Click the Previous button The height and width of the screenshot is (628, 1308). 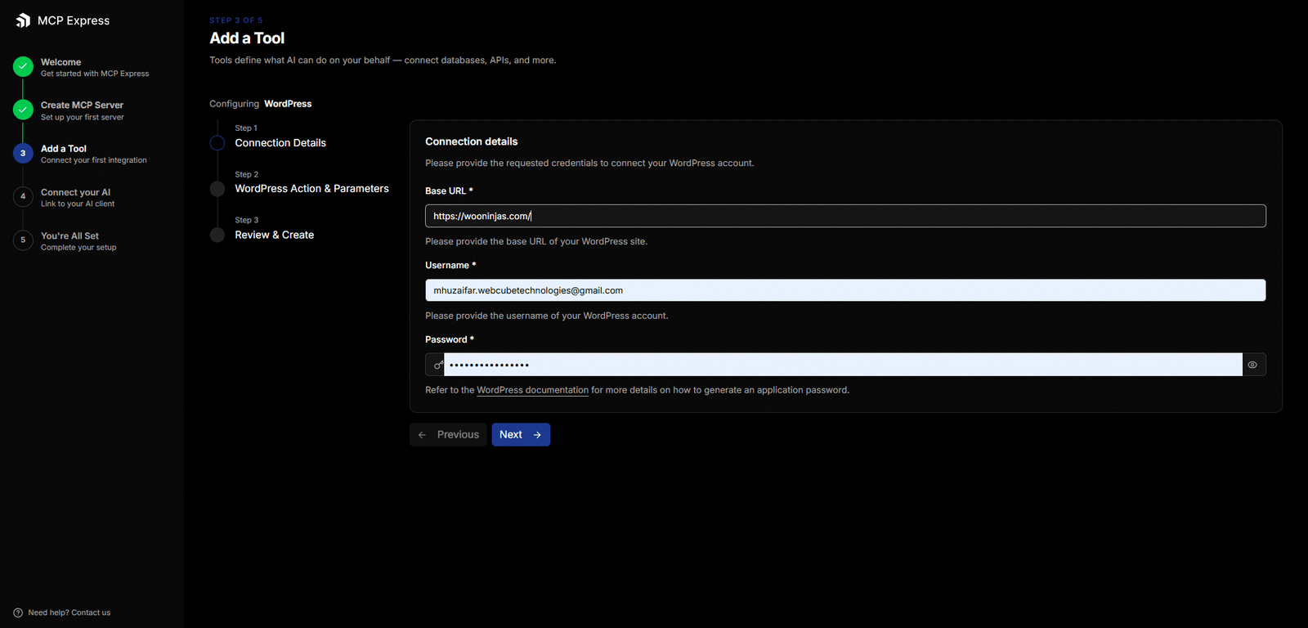[448, 435]
